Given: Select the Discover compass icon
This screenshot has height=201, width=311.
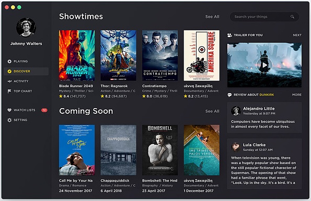Looking at the screenshot, I should 9,72.
